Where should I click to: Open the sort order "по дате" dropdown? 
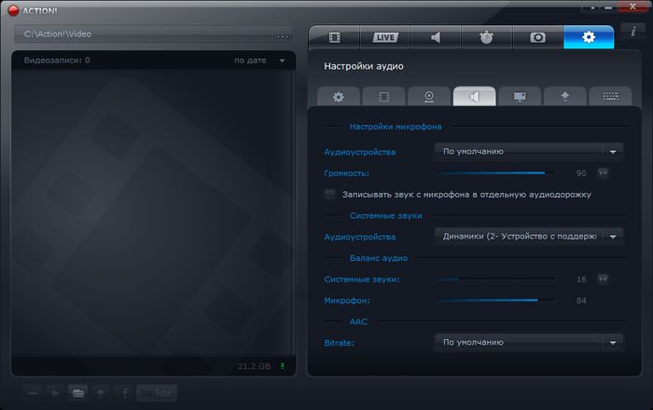[282, 61]
